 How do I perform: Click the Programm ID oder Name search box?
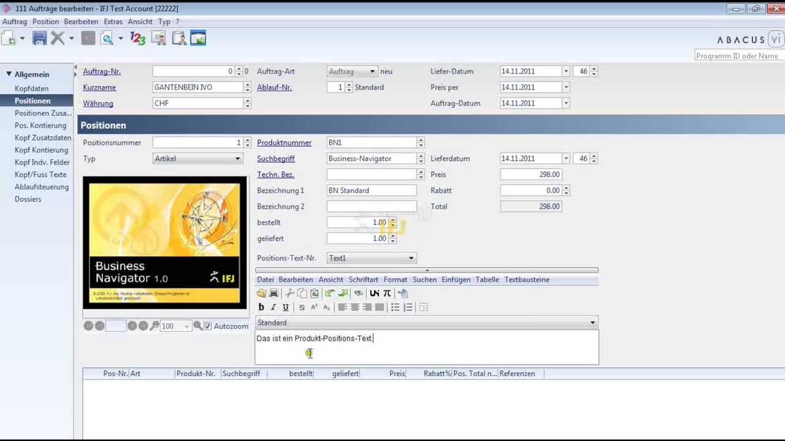pos(738,56)
